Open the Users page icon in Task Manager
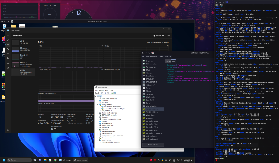279x163 pixels. point(8,58)
